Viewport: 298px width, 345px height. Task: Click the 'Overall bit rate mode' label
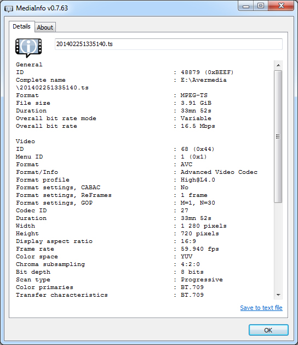(x=56, y=118)
